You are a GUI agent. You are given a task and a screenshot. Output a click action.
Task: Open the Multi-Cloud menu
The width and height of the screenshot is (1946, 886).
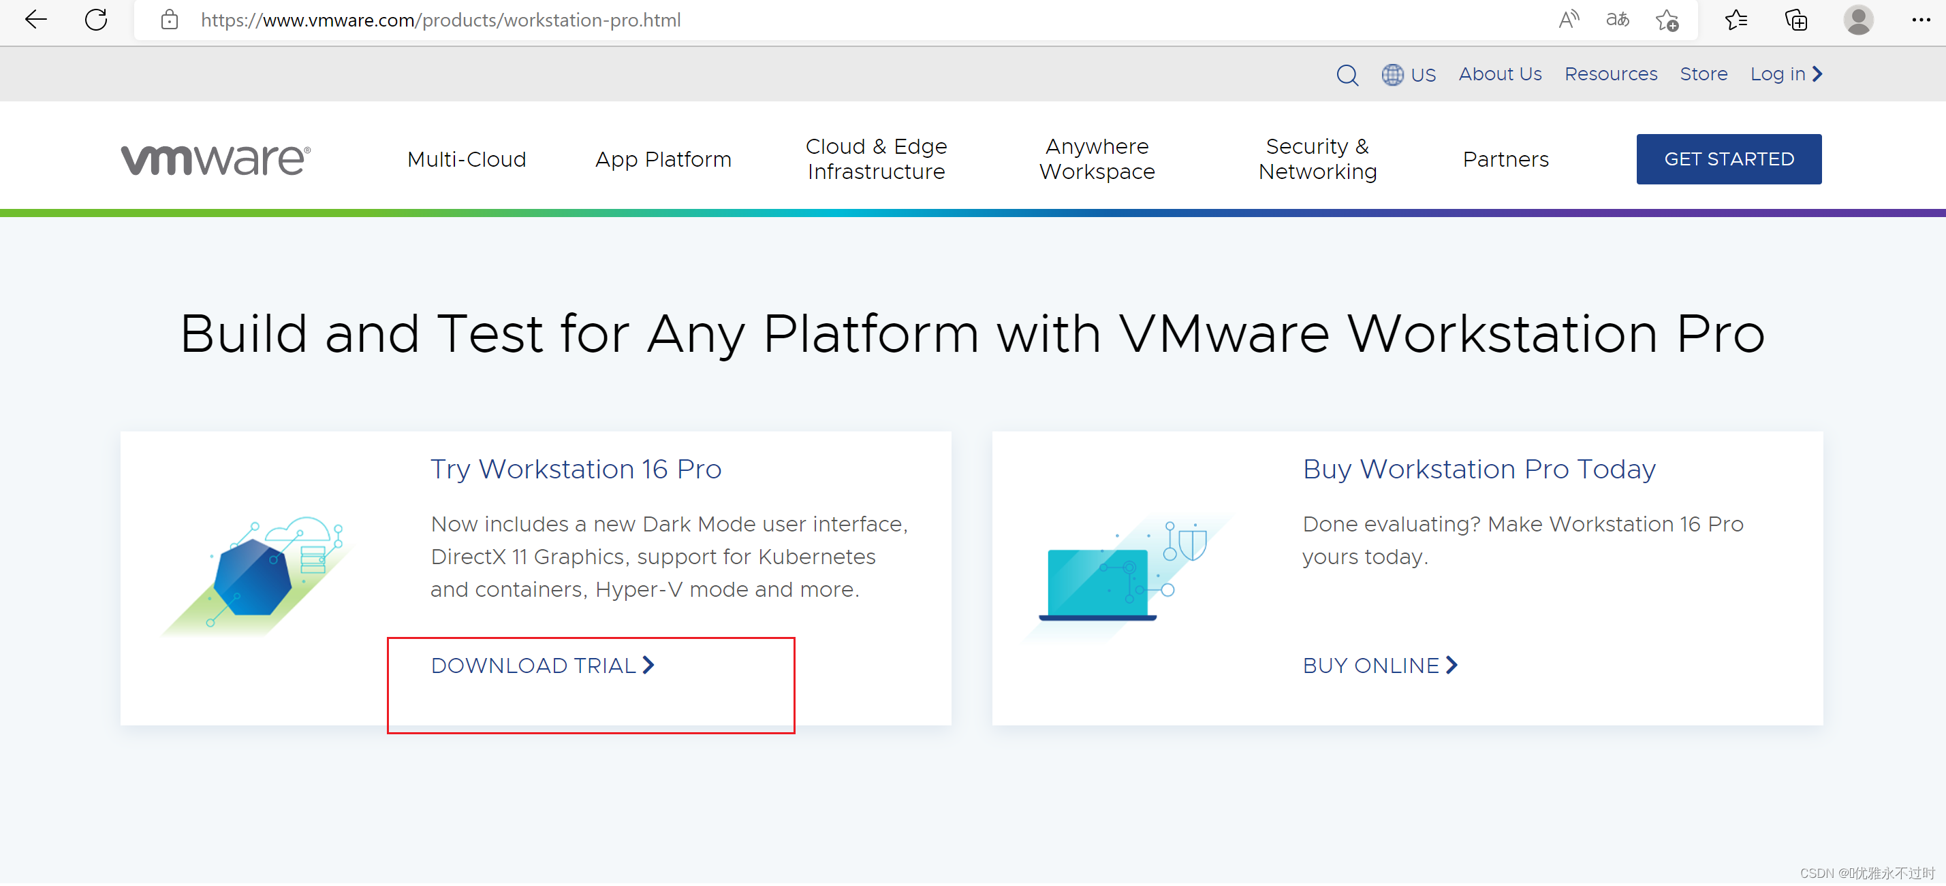point(466,159)
